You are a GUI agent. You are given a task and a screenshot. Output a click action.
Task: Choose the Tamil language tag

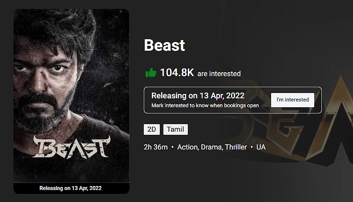(175, 129)
